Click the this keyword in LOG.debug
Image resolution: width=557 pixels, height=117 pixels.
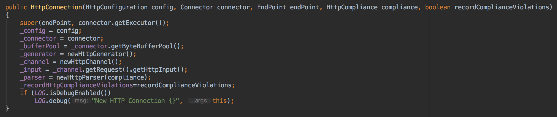(x=220, y=101)
